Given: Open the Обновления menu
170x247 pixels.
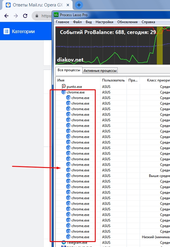Looking at the screenshot, I should pos(127,22).
